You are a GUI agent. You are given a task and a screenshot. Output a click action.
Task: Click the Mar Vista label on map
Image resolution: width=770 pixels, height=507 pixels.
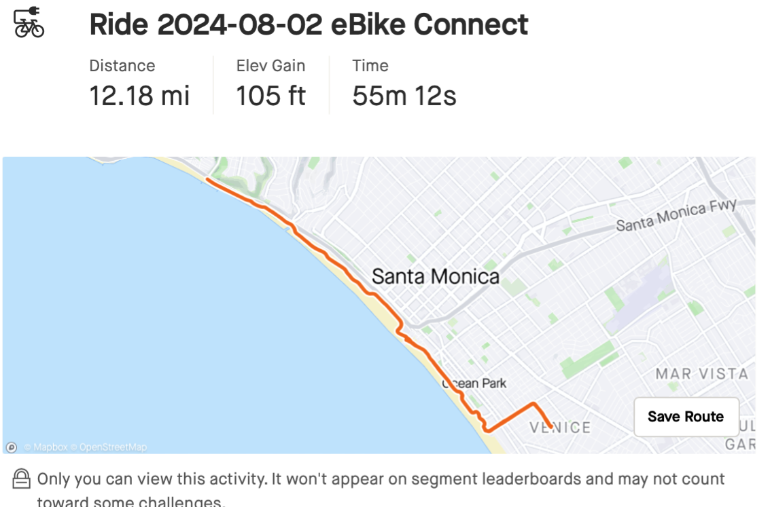coord(701,373)
